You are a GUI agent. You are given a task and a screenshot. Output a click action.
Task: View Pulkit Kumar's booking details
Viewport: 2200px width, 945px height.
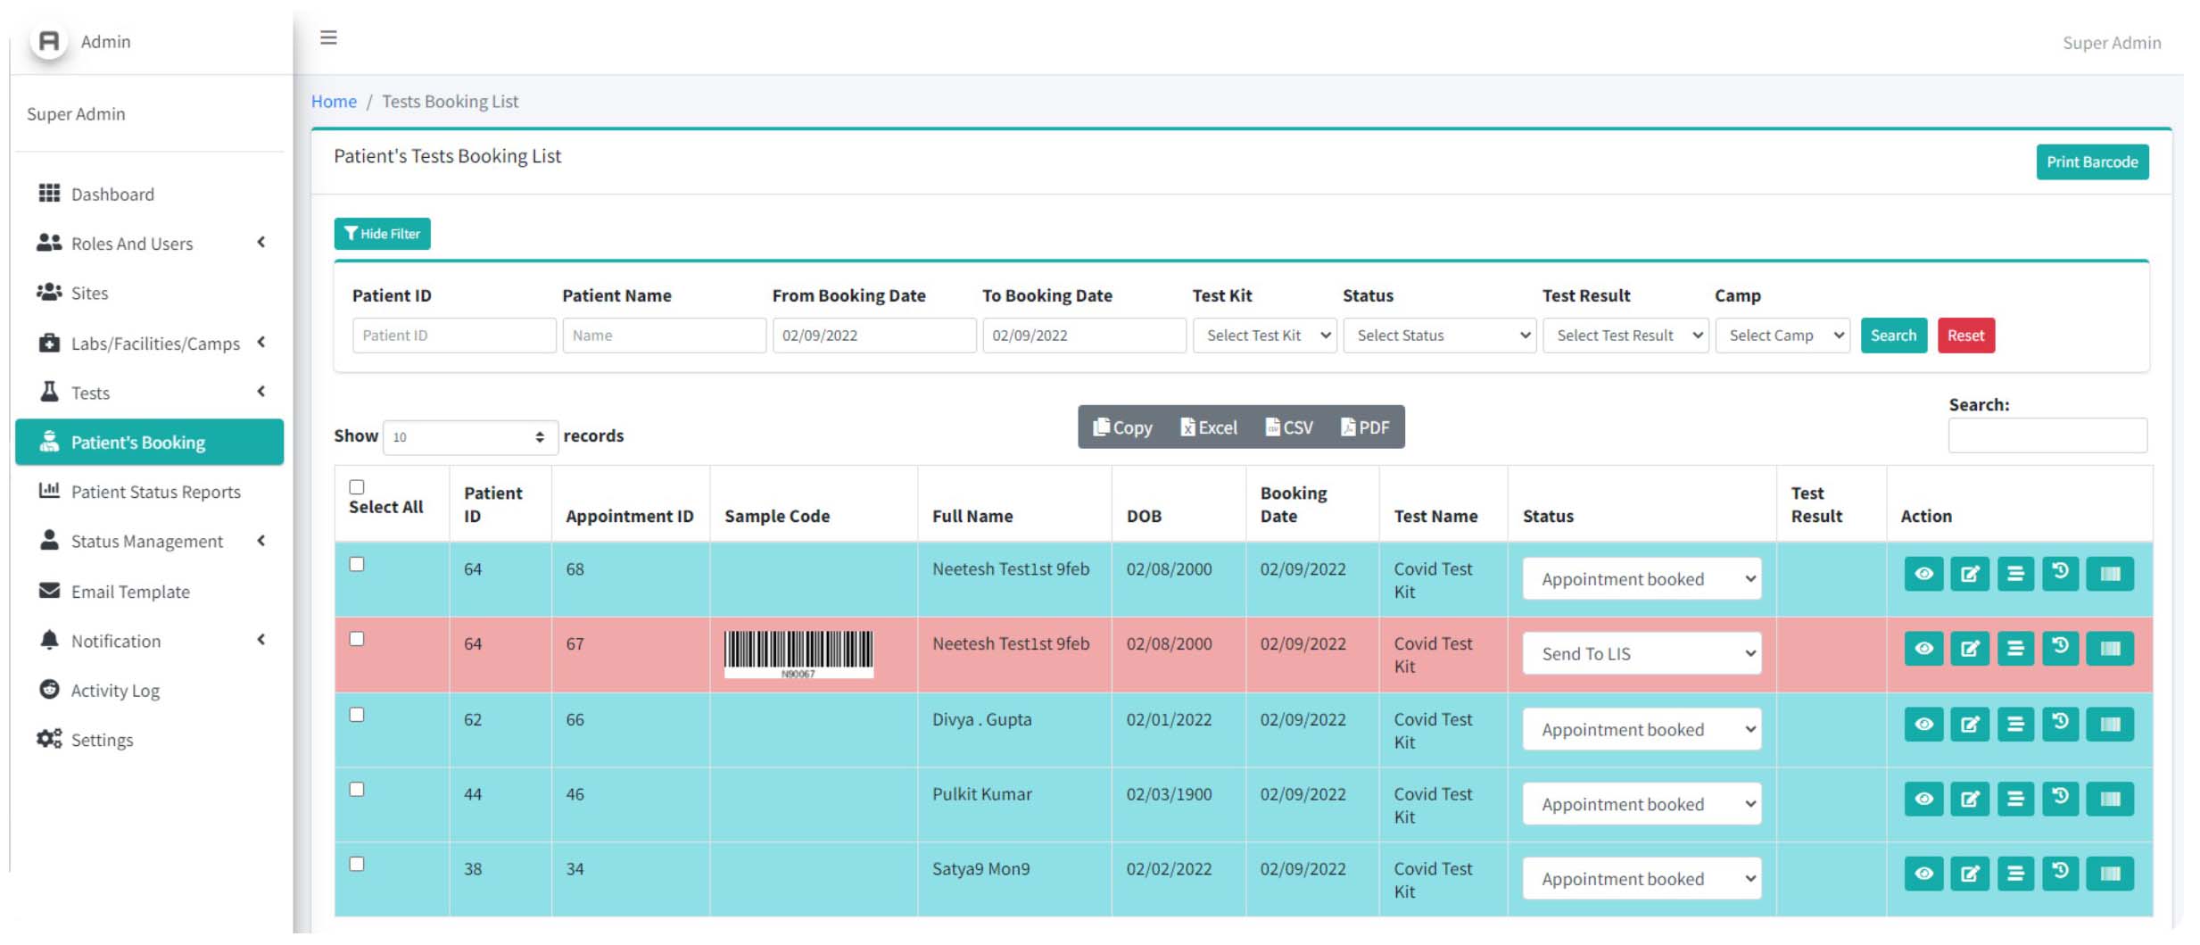[1923, 799]
